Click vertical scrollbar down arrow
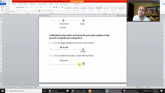 164,80
